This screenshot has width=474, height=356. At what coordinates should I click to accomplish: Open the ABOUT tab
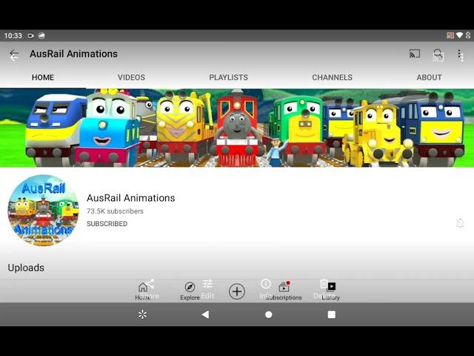pyautogui.click(x=430, y=77)
